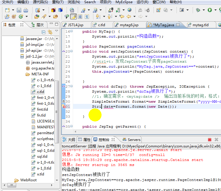Click the Previous Annotation arrow icon
The height and width of the screenshot is (191, 221).
pyautogui.click(x=110, y=16)
